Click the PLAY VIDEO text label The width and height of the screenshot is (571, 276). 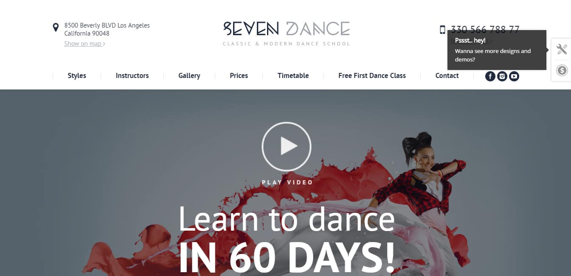(287, 182)
